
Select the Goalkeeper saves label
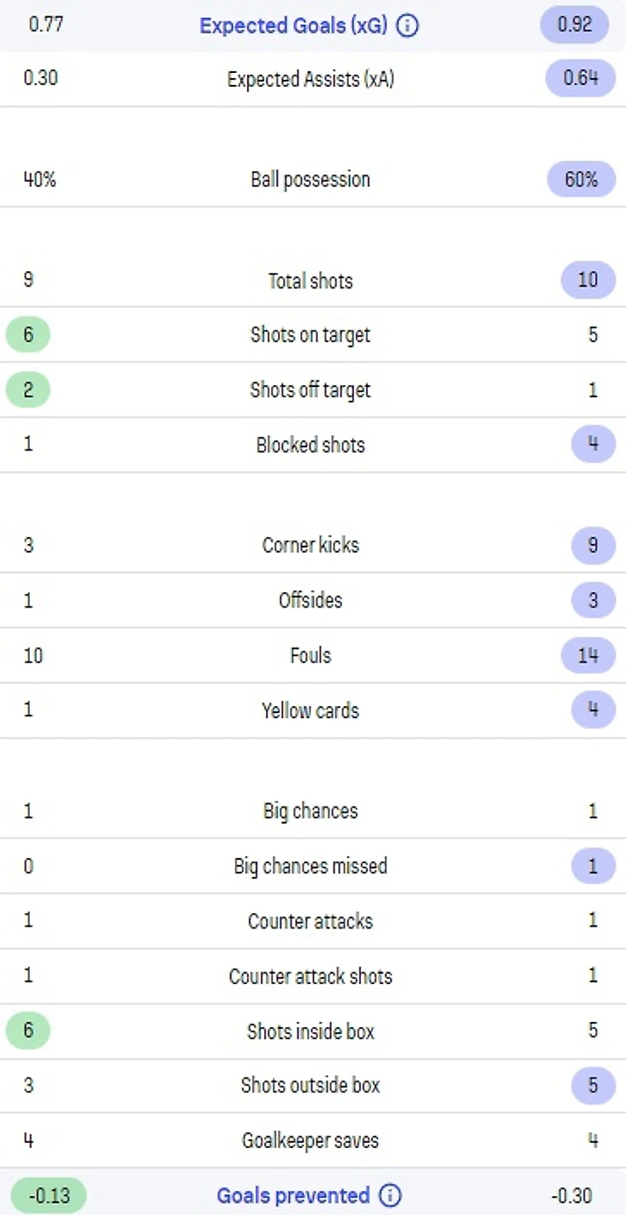pyautogui.click(x=310, y=1140)
